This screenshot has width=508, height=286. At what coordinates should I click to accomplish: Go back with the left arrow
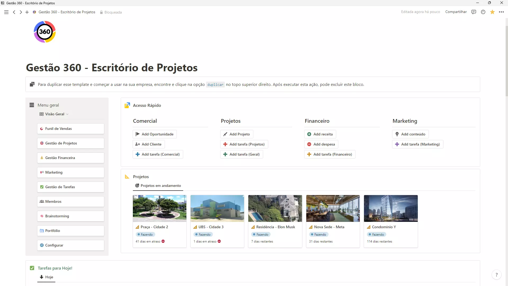pos(14,12)
